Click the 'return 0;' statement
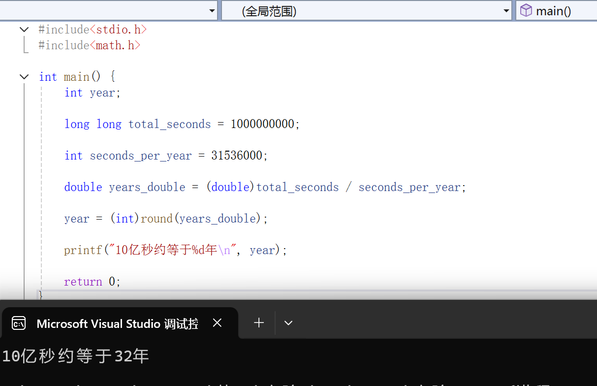The height and width of the screenshot is (386, 597). [93, 282]
